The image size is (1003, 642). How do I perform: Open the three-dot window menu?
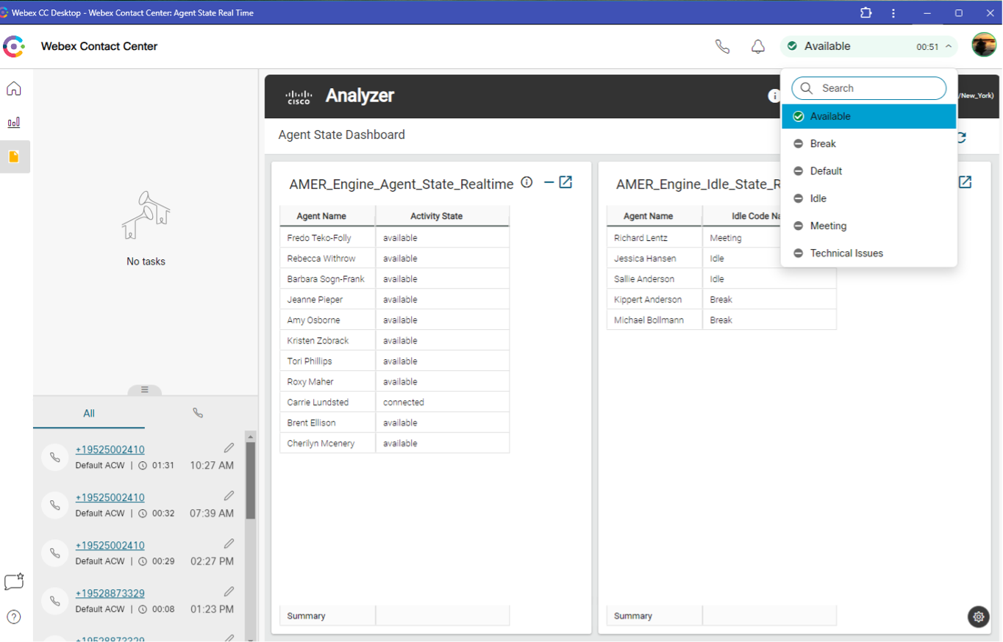tap(893, 12)
